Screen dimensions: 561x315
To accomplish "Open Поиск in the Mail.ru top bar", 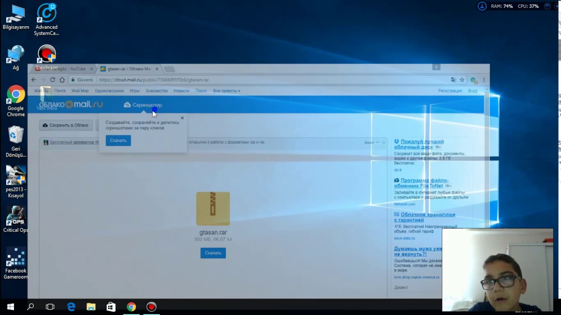I will pos(201,91).
